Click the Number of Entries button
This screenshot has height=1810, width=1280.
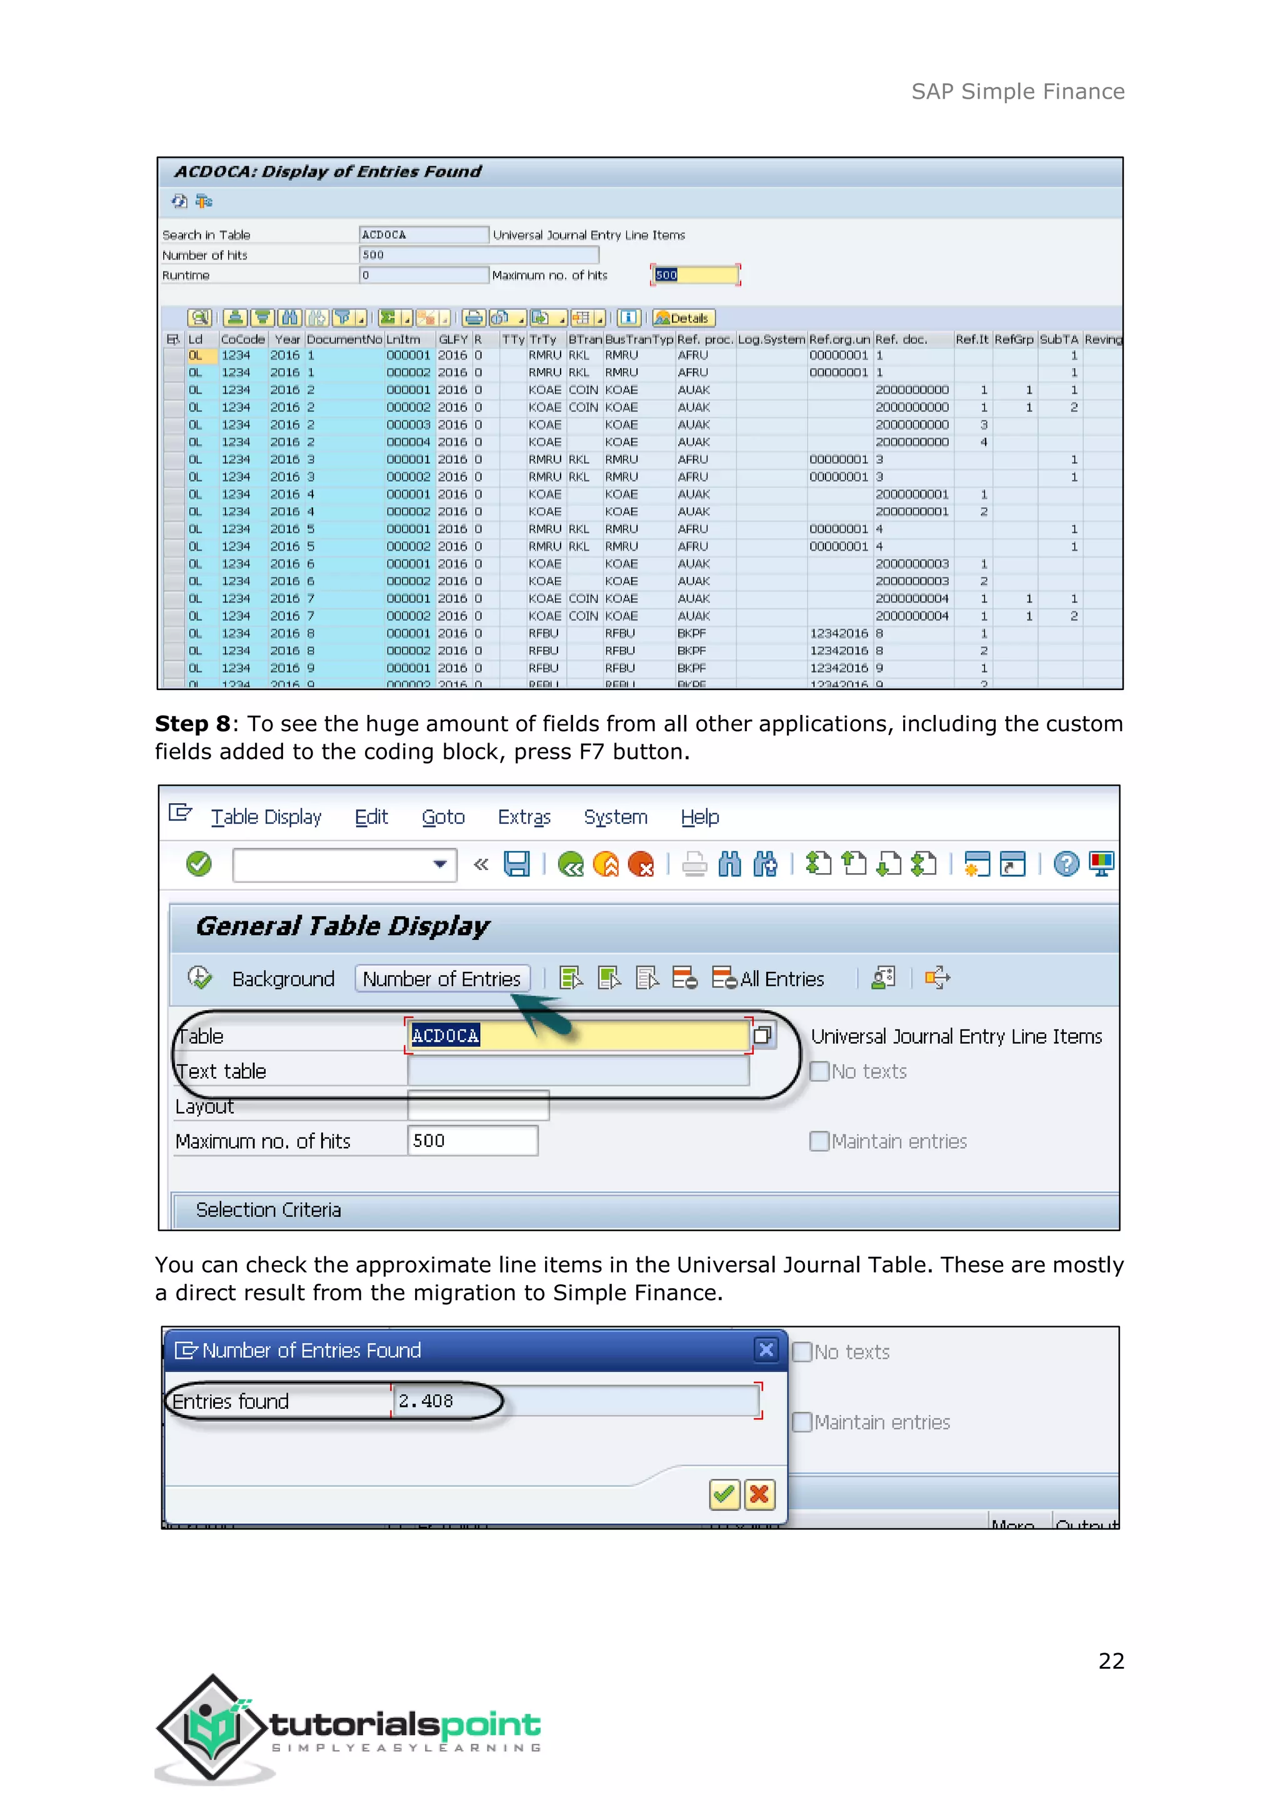[x=442, y=979]
